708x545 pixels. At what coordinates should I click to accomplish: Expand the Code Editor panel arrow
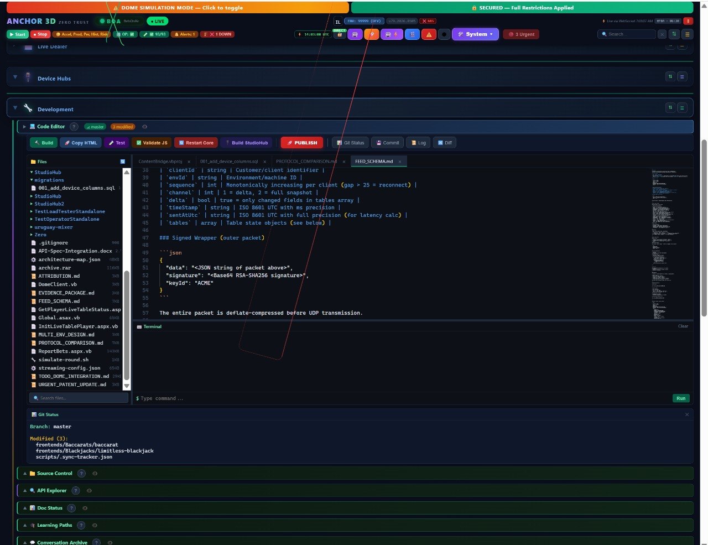click(24, 127)
